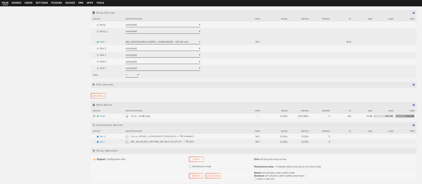The image size is (422, 184).
Task: Click the Flash filesystem value vfat
Action: pyautogui.click(x=349, y=116)
